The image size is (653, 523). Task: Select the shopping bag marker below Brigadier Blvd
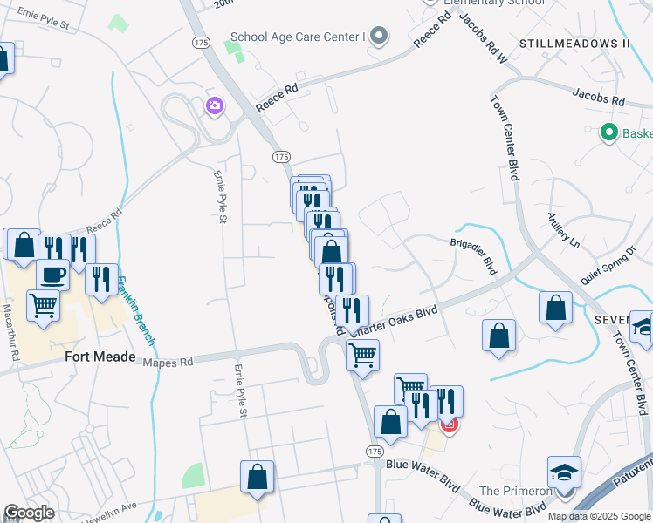click(498, 336)
